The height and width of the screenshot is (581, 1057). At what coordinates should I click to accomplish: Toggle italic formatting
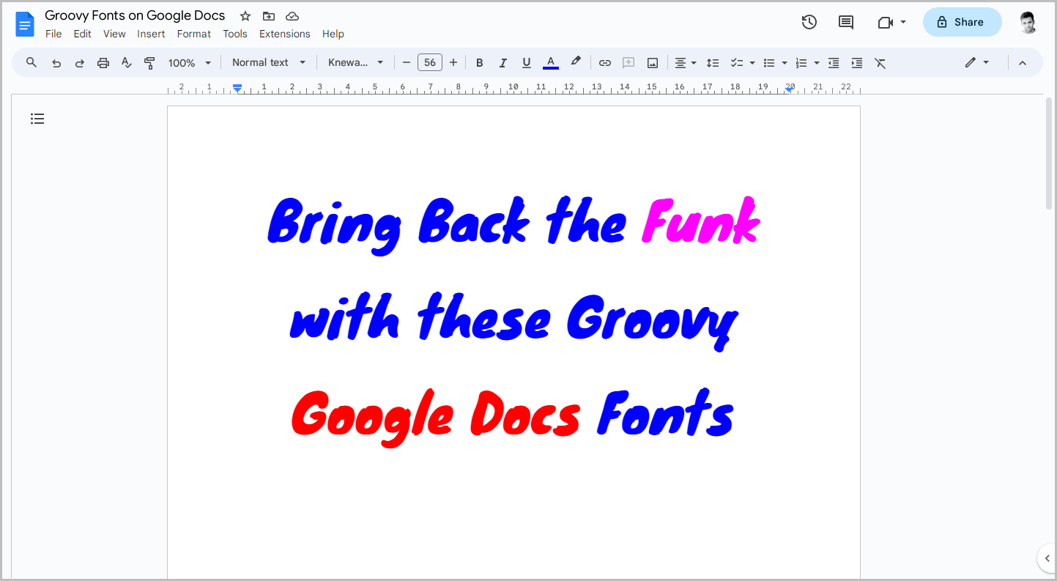502,62
